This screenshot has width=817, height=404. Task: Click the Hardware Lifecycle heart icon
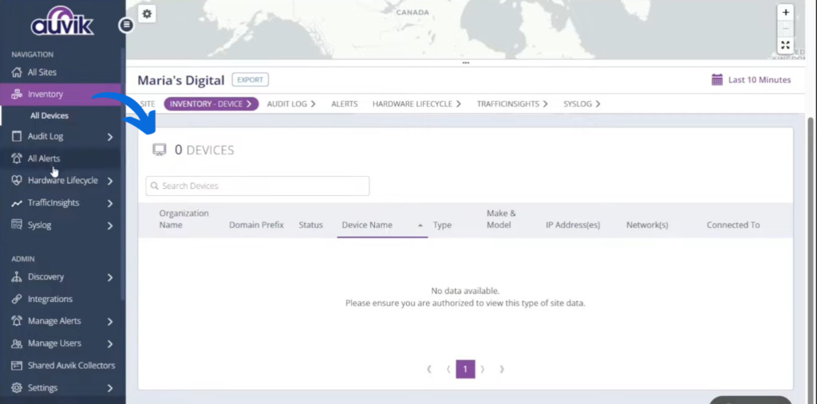pos(17,181)
